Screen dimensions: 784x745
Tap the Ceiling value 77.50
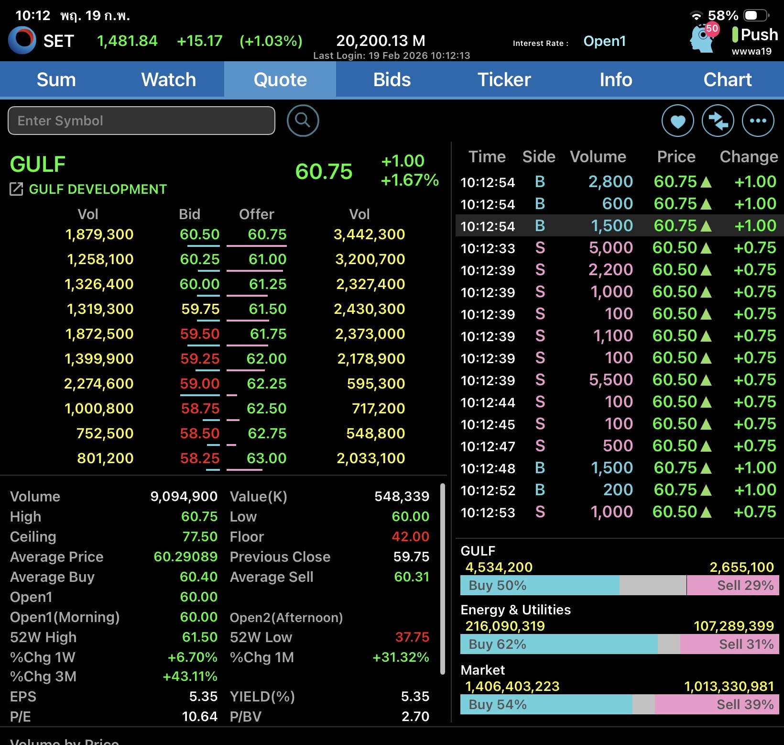(200, 537)
